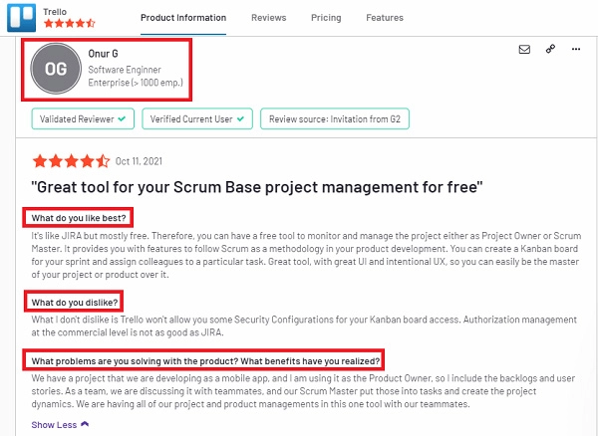Viewport: 598px width, 436px height.
Task: Click the Software Enginner job title text
Action: [x=125, y=70]
